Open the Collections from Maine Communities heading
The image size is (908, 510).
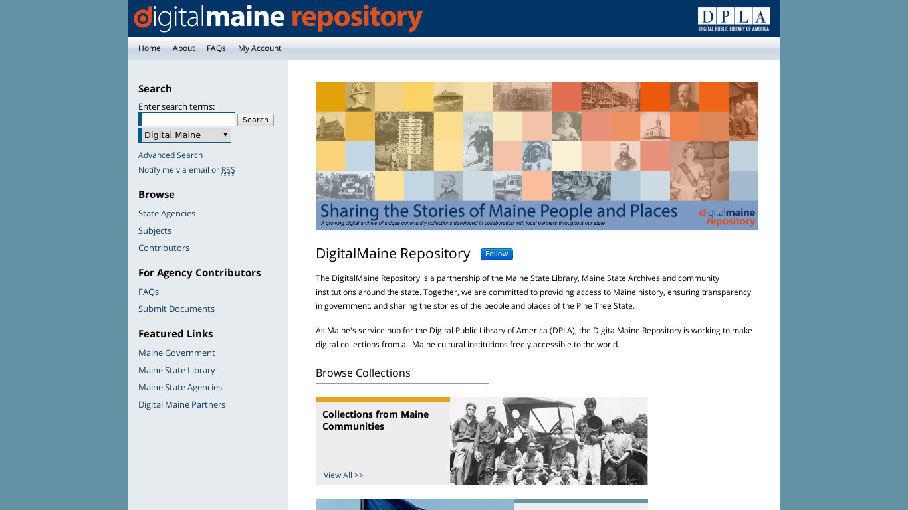376,420
